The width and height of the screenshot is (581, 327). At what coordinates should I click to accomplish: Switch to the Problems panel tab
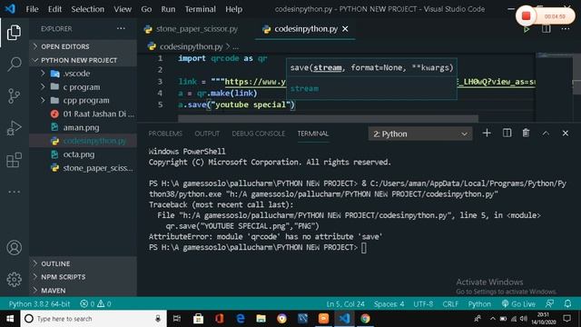coord(165,134)
